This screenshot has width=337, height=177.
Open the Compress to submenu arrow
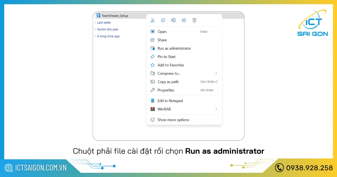point(216,73)
